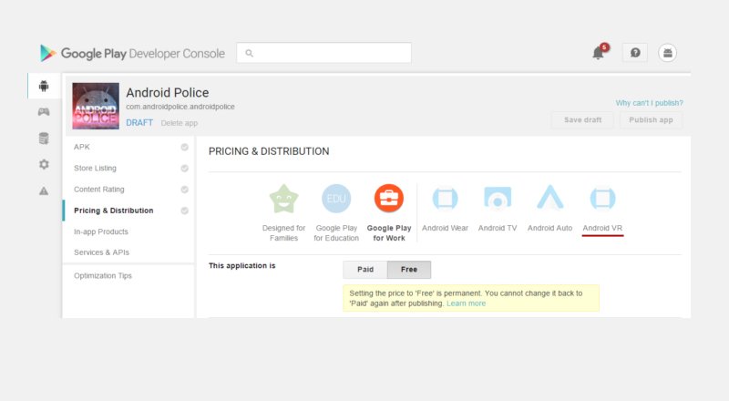
Task: Open the Game services controller icon
Action: coord(43,112)
